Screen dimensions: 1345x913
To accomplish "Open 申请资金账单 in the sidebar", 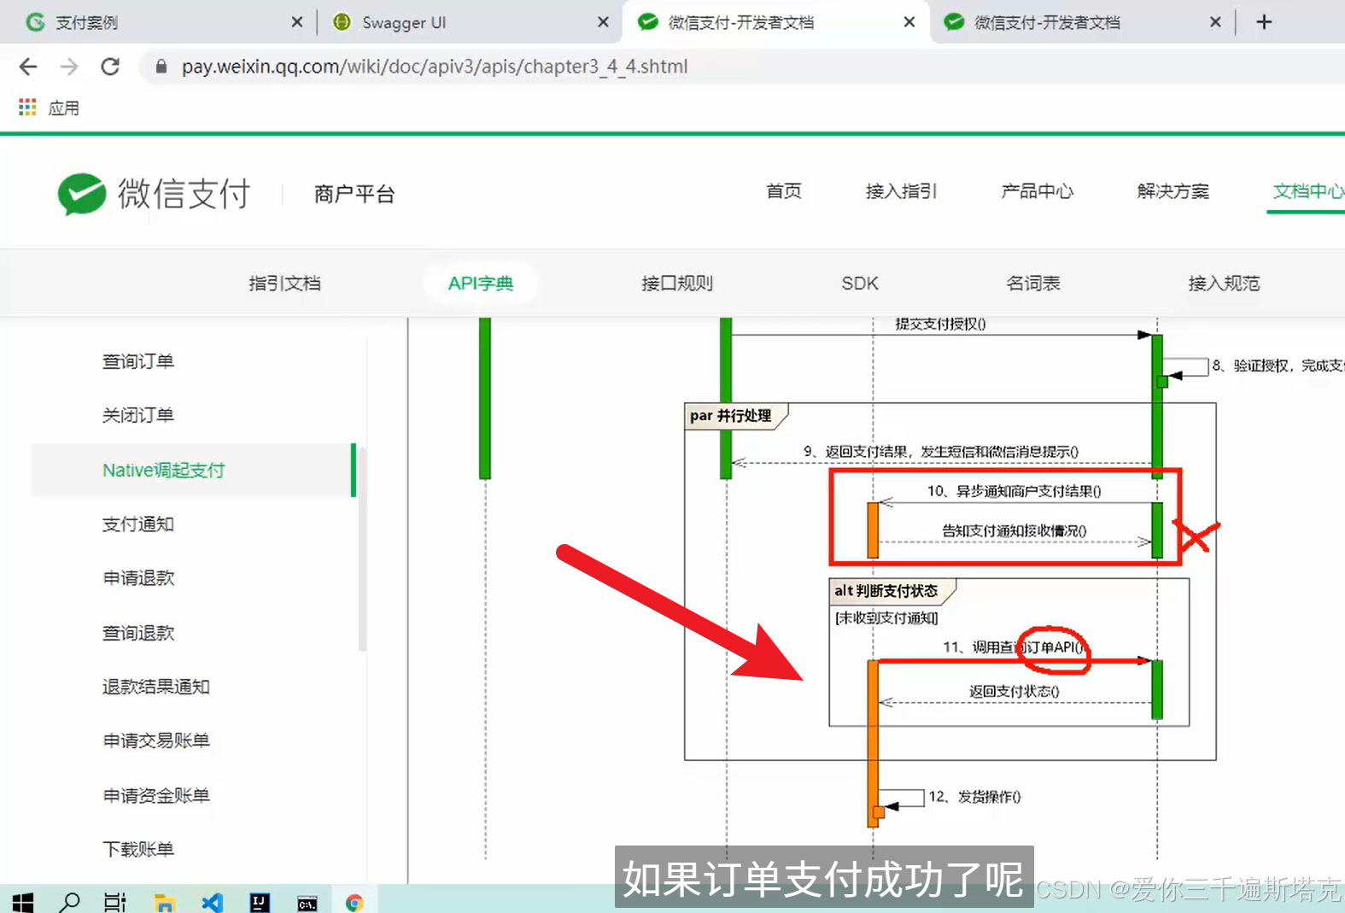I will click(x=156, y=795).
